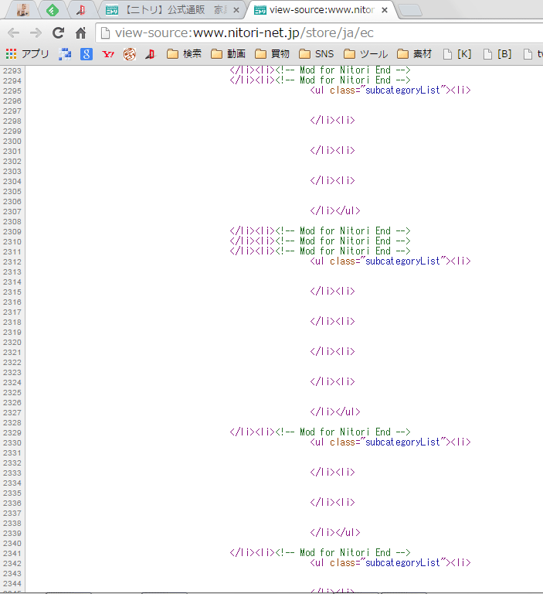Close the ニトリ公式通販 tab
The image size is (543, 594).
(x=236, y=10)
